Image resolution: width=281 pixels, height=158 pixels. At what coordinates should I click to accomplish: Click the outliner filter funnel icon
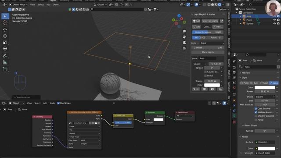[155, 9]
